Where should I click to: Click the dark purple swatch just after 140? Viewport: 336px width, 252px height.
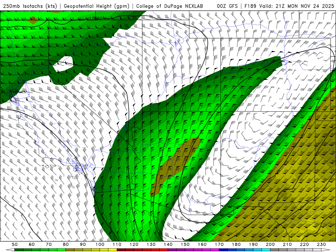pos(172,250)
